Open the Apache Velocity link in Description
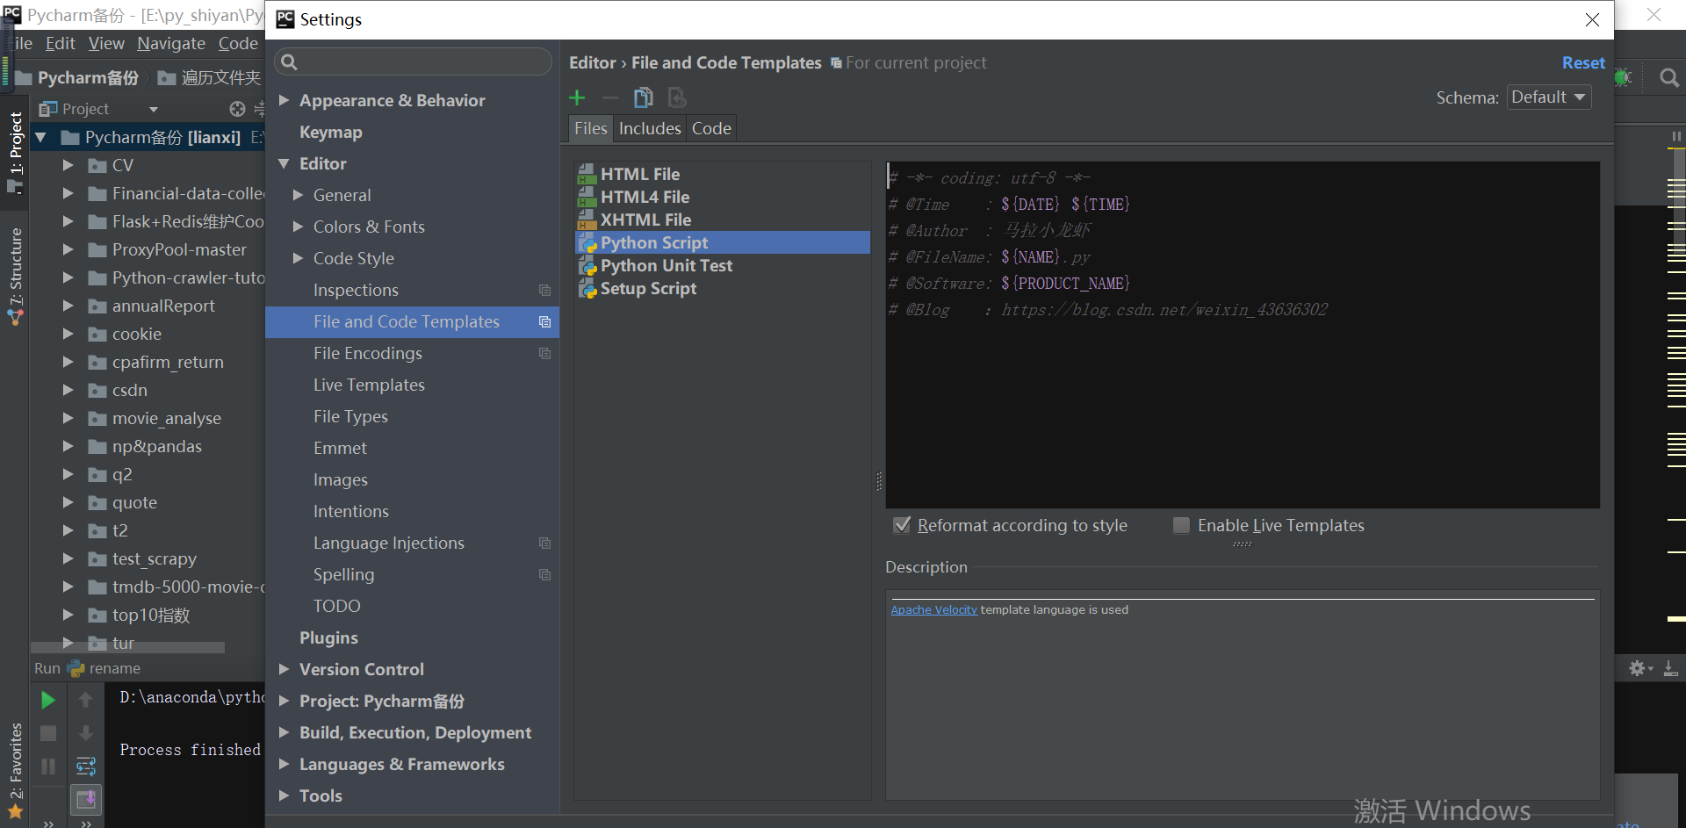This screenshot has height=828, width=1686. pos(933,609)
